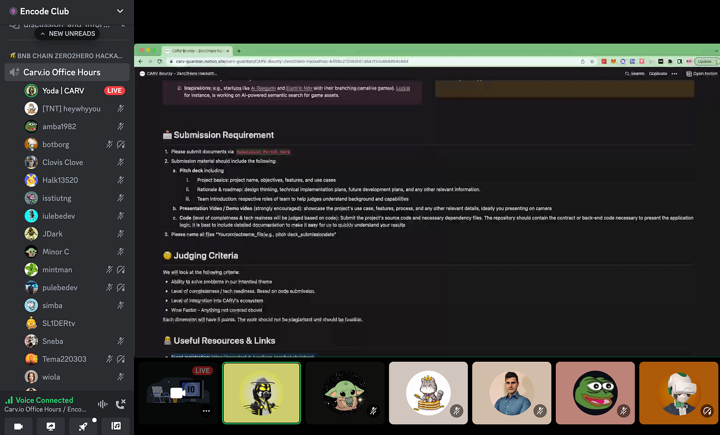Focus the Pepe frog participant tile
Screen dimensions: 720x435
(x=595, y=393)
